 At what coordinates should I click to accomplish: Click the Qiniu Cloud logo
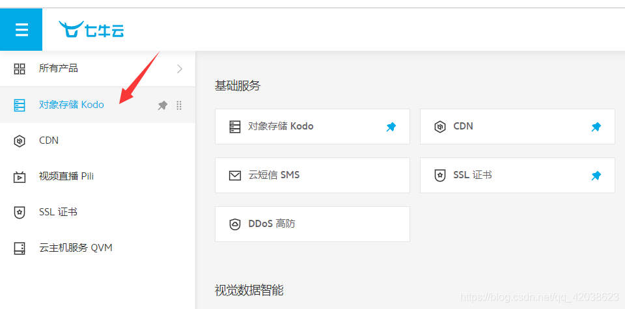(x=91, y=29)
